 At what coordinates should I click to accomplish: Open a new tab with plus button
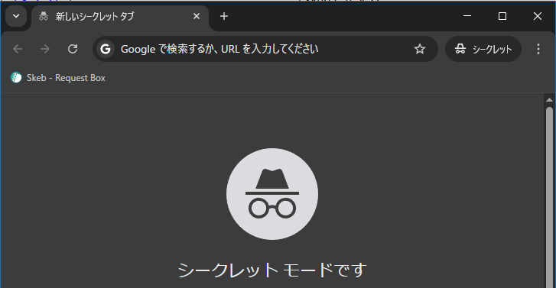pos(224,16)
